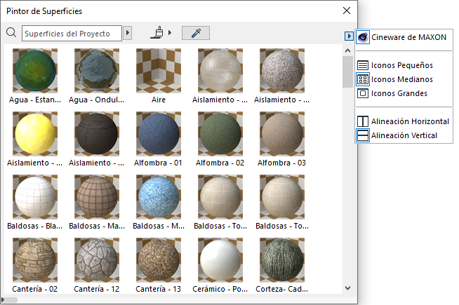Select the 'Agua - Estan...' surface thumbnail
Screen dimensions: 459x305
[35, 71]
